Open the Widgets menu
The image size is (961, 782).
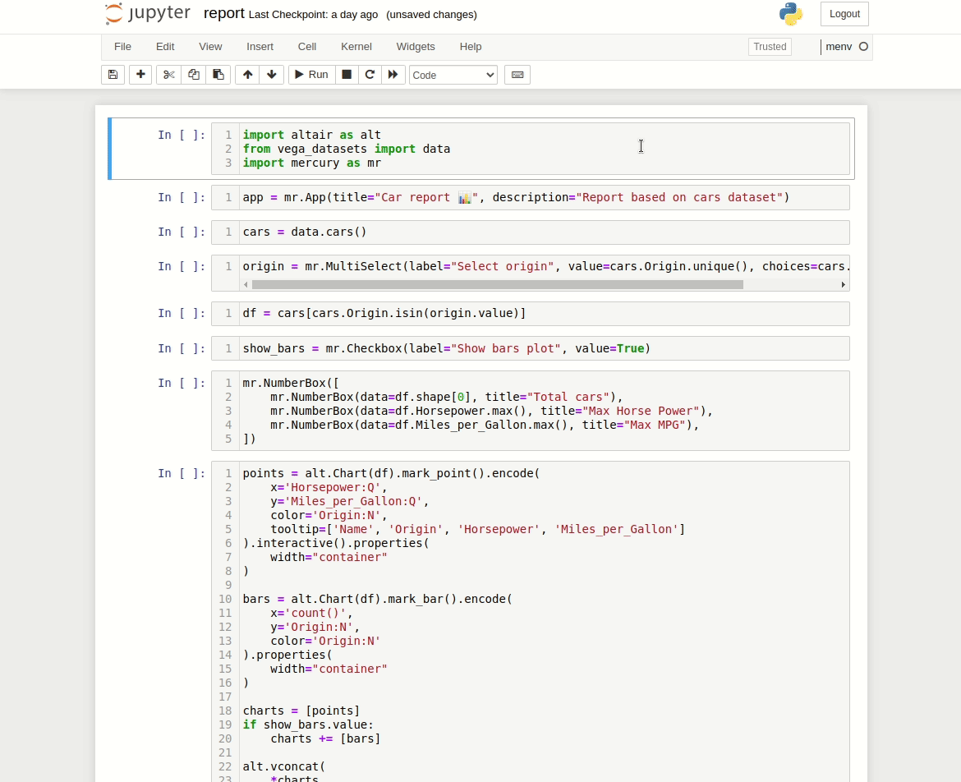416,47
